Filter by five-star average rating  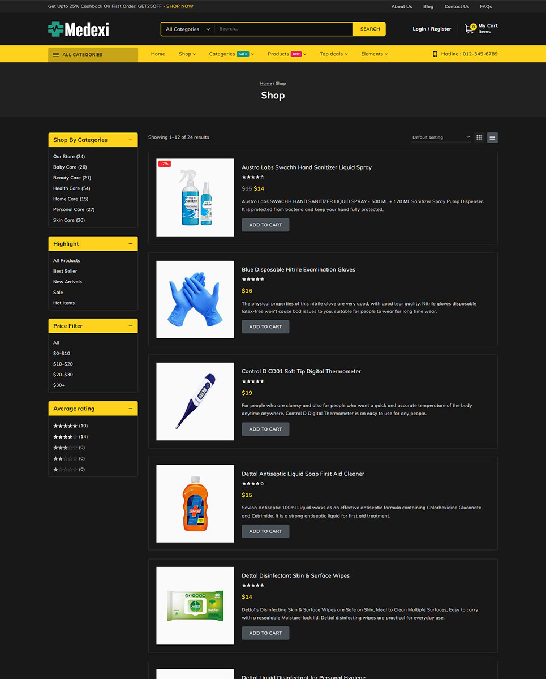tap(65, 426)
